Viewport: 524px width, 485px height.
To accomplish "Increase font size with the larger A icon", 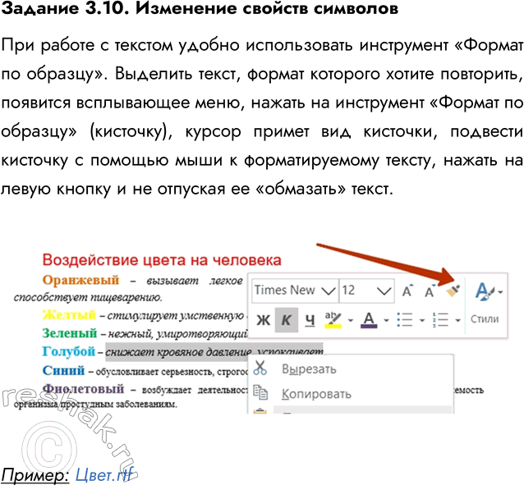I will coord(407,291).
